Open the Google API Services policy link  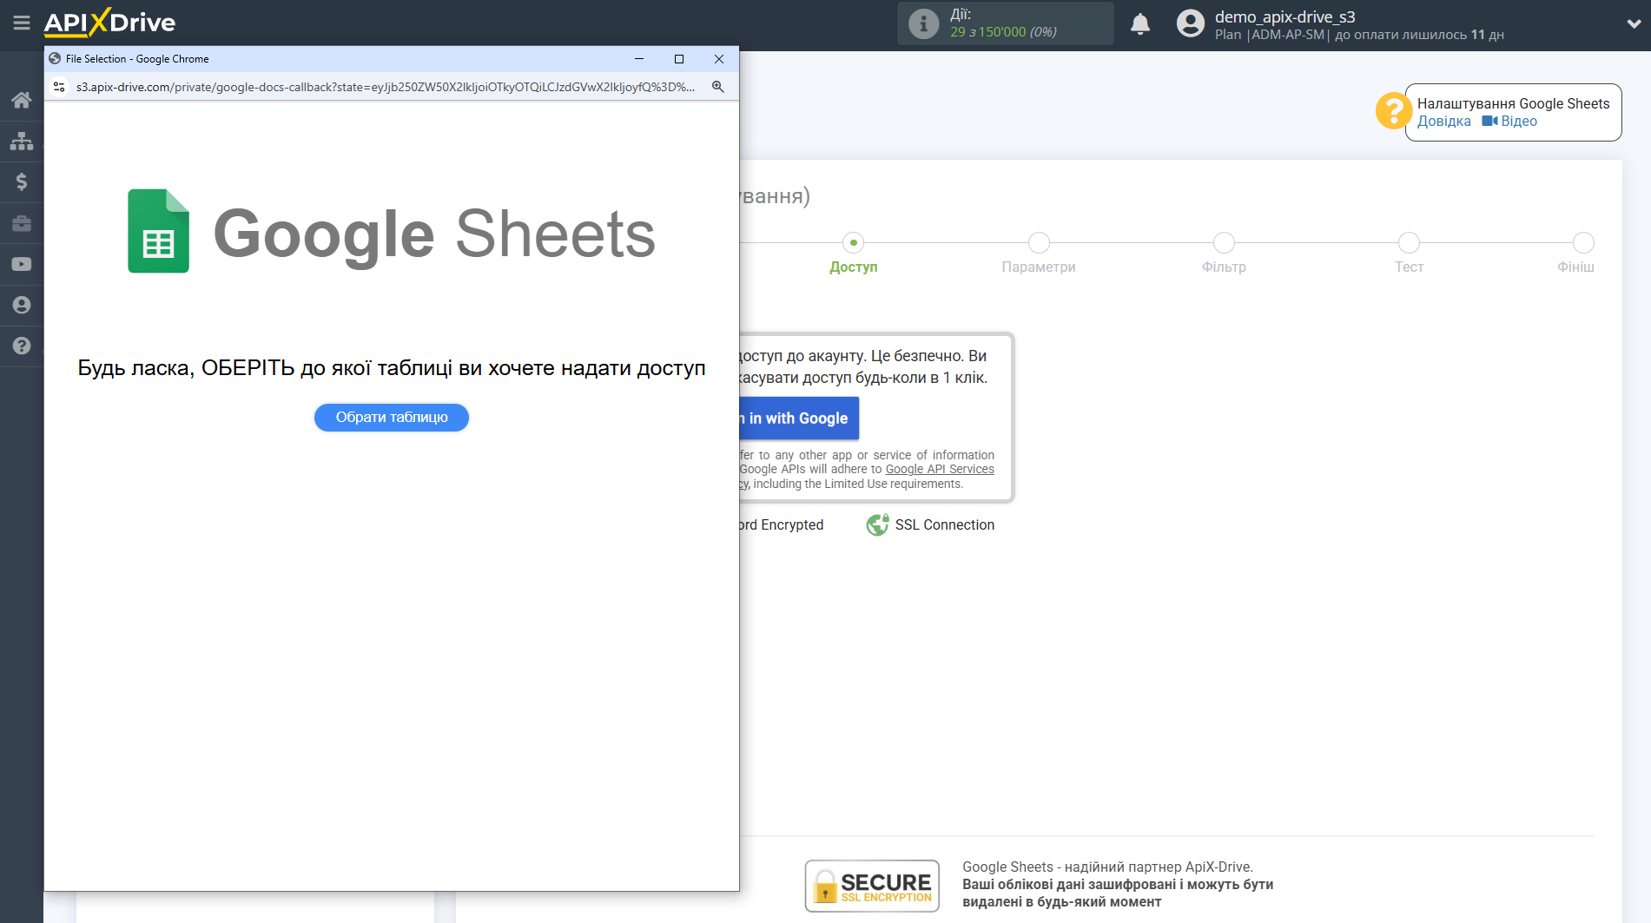click(940, 470)
